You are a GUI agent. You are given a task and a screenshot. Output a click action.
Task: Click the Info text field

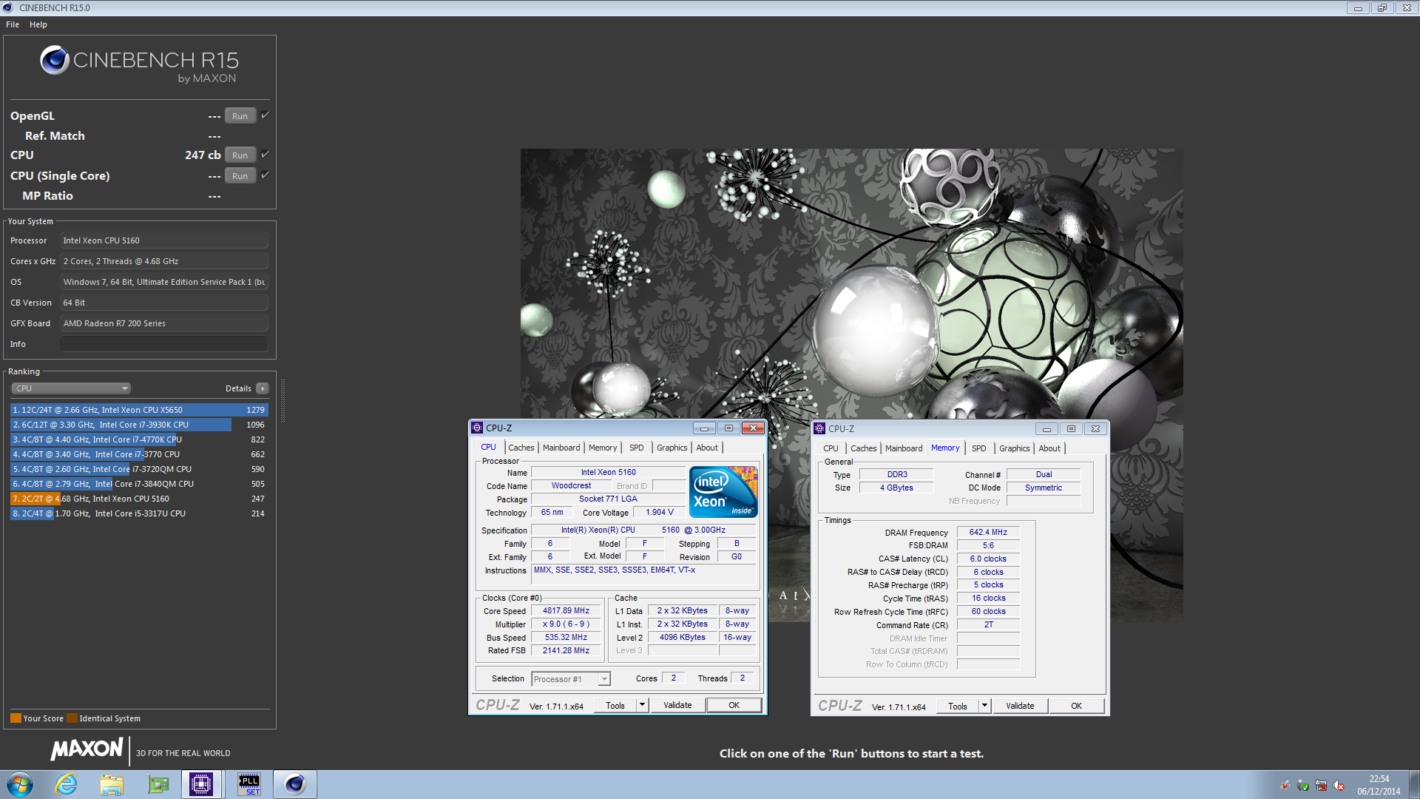pos(164,344)
